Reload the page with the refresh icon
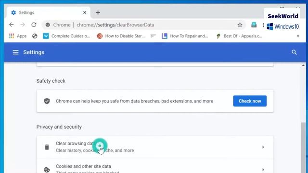 click(x=34, y=25)
